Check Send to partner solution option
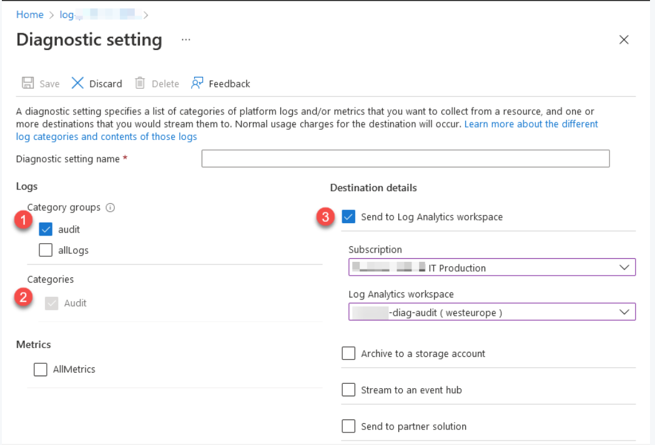 click(348, 426)
